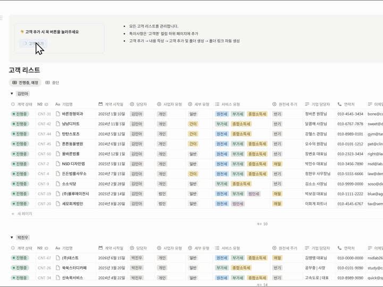This screenshot has width=383, height=287.
Task: Open the page icon of NSD 디자인랩
Action: (58, 164)
